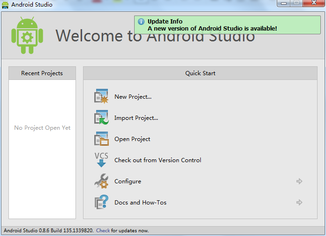The height and width of the screenshot is (236, 326).
Task: Expand the Configure arrow on the right
Action: coord(299,181)
